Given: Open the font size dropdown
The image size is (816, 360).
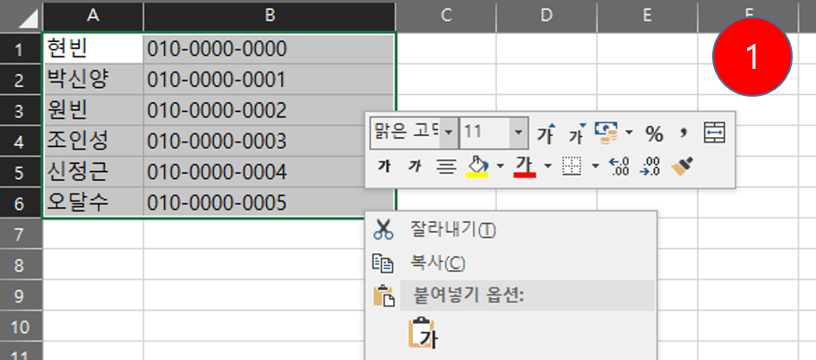Looking at the screenshot, I should tap(519, 133).
